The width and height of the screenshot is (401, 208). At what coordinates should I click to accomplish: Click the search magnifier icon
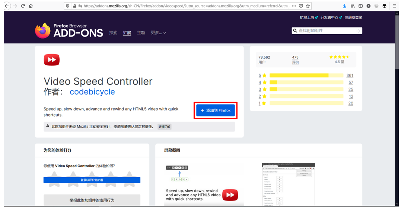295,30
